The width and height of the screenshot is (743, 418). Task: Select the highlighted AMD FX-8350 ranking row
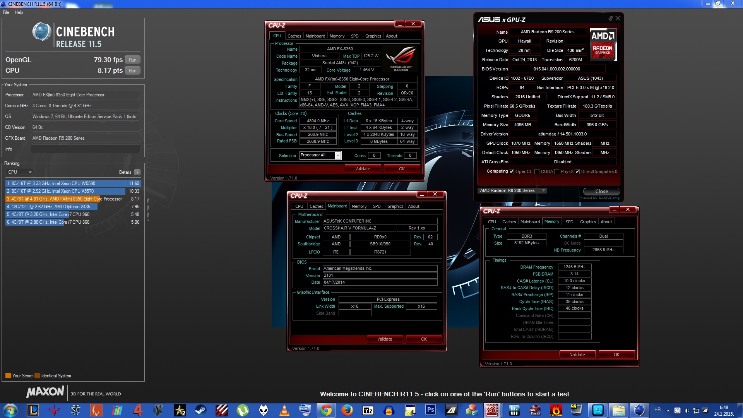coord(73,199)
